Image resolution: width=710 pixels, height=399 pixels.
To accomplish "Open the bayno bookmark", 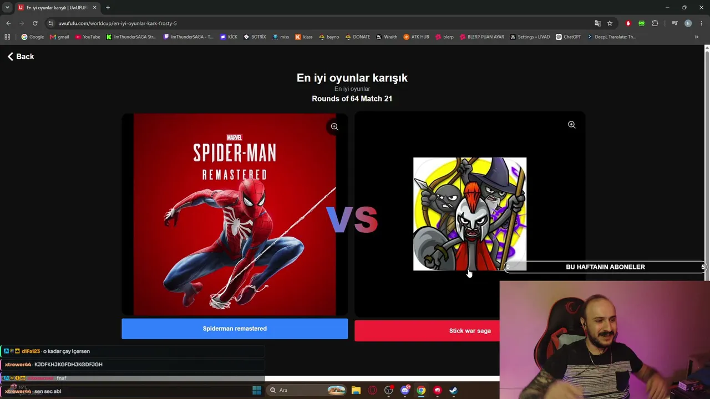I will click(329, 37).
